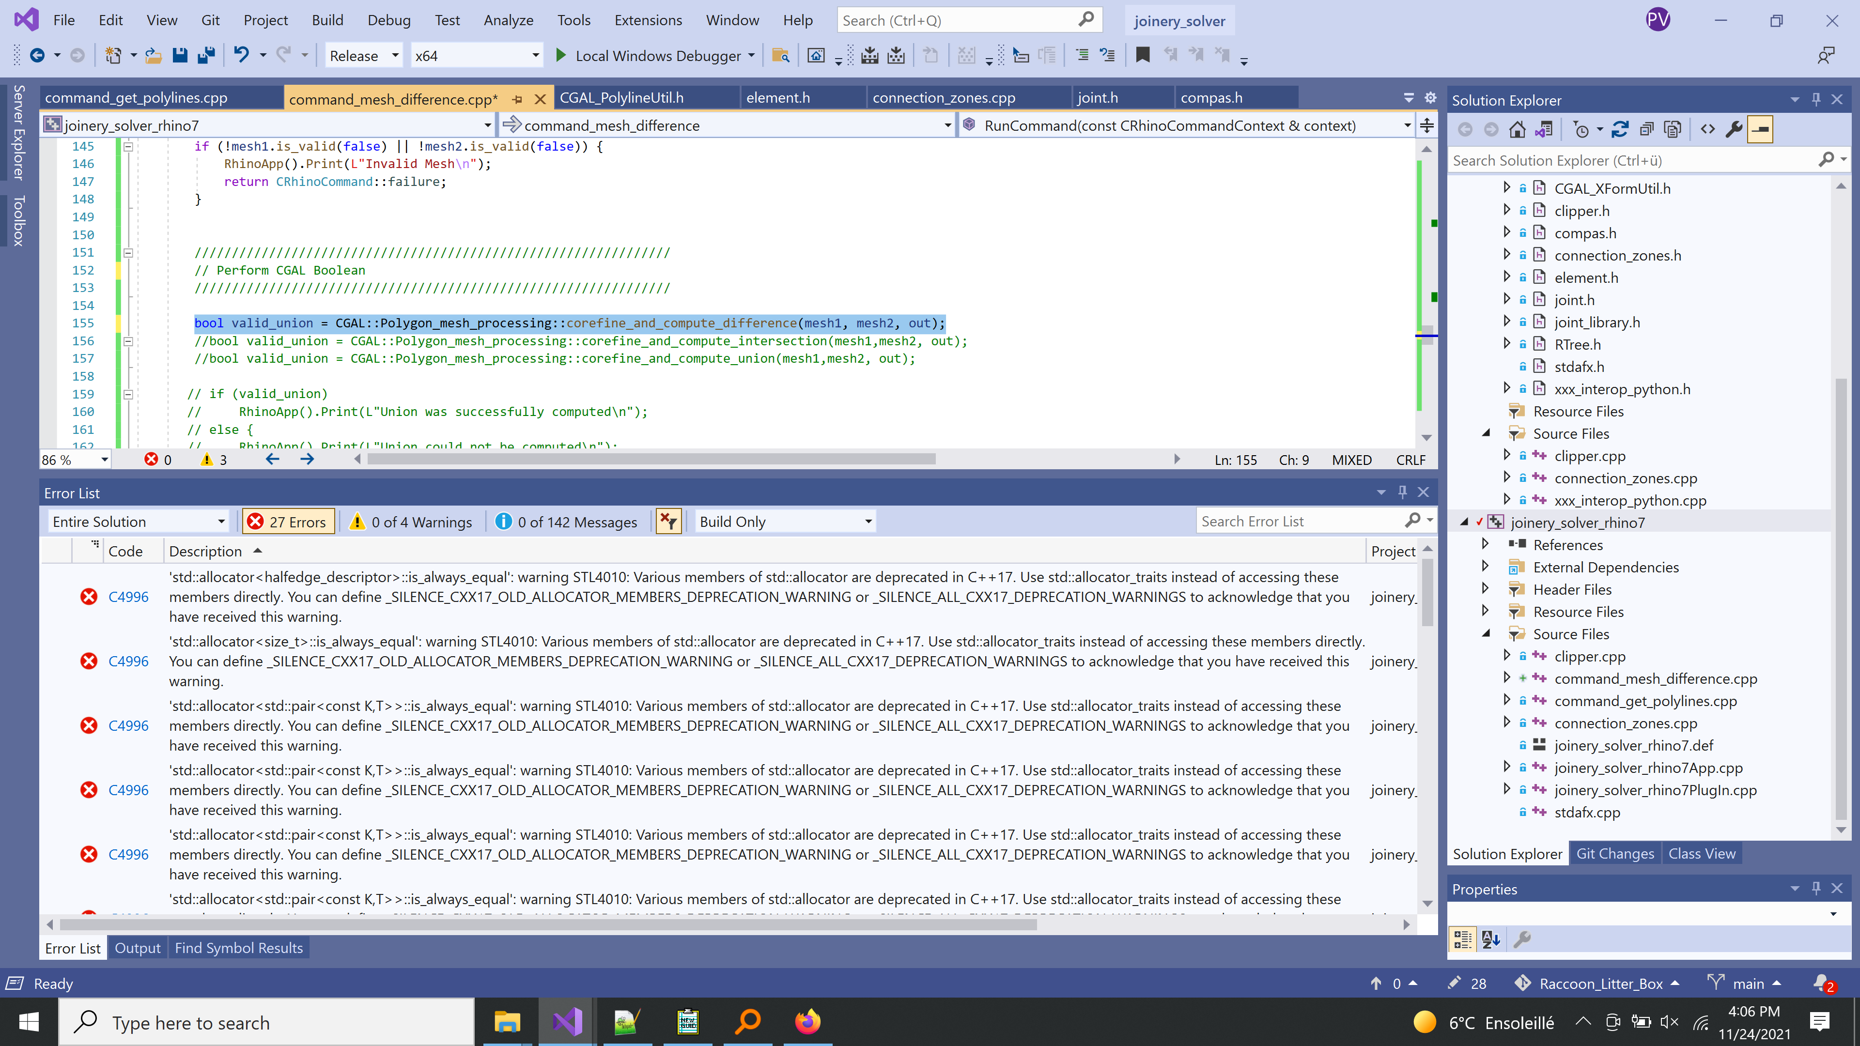
Task: Click the next issue right arrow in editor
Action: click(x=307, y=459)
